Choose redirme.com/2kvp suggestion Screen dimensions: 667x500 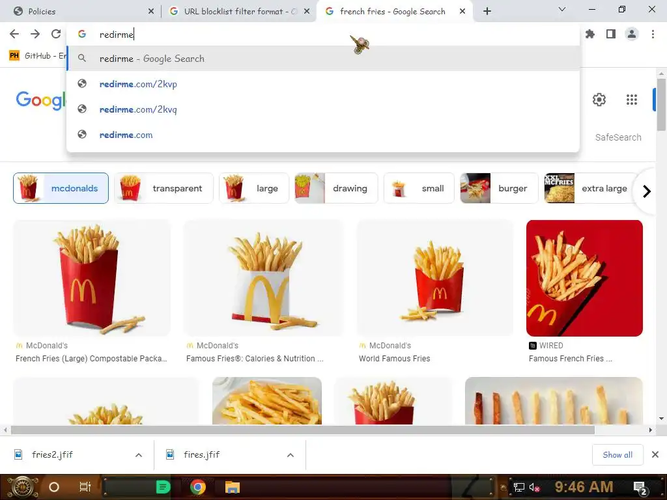(323, 84)
